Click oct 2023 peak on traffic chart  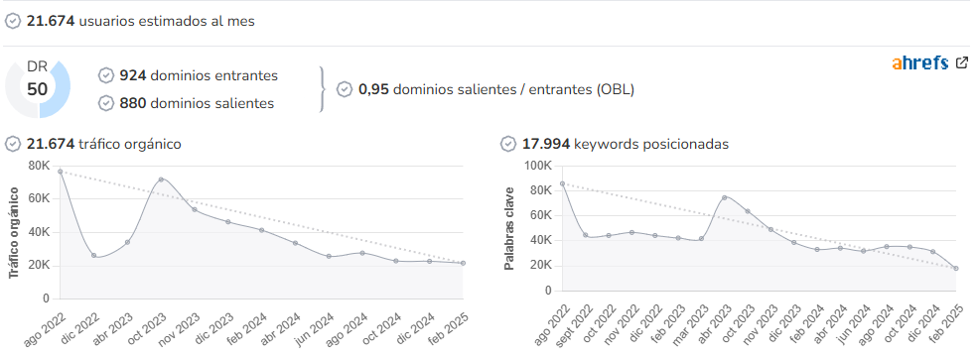[x=161, y=179]
